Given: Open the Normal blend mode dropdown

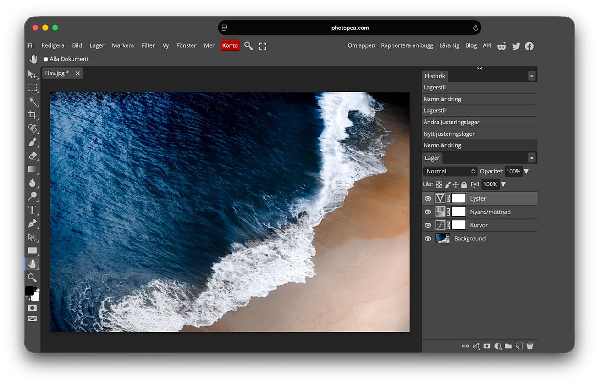Looking at the screenshot, I should pos(450,171).
